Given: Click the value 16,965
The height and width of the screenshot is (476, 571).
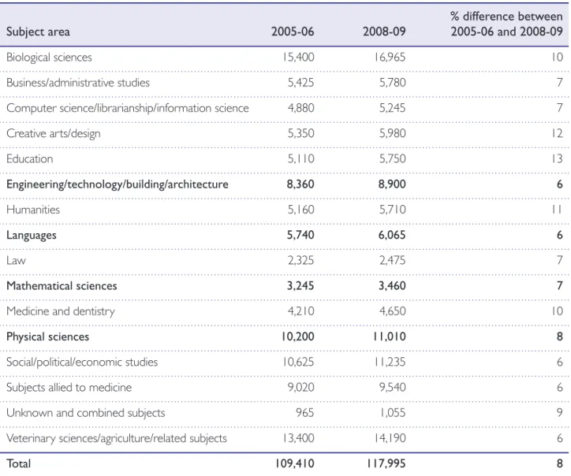Looking at the screenshot, I should [x=390, y=57].
